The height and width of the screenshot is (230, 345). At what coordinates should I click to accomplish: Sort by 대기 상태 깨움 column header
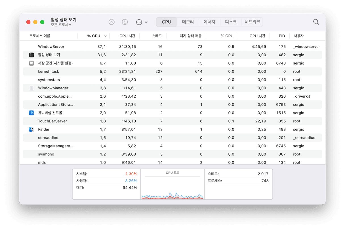pos(191,36)
